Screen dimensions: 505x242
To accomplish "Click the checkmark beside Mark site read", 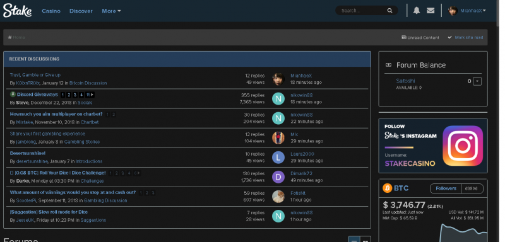I will [449, 37].
